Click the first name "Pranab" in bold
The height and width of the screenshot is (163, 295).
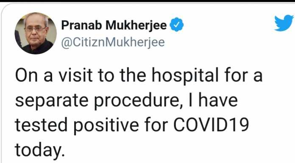click(82, 25)
